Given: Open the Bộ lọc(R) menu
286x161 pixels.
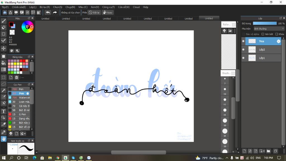Looking at the screenshot, I should [45, 7].
